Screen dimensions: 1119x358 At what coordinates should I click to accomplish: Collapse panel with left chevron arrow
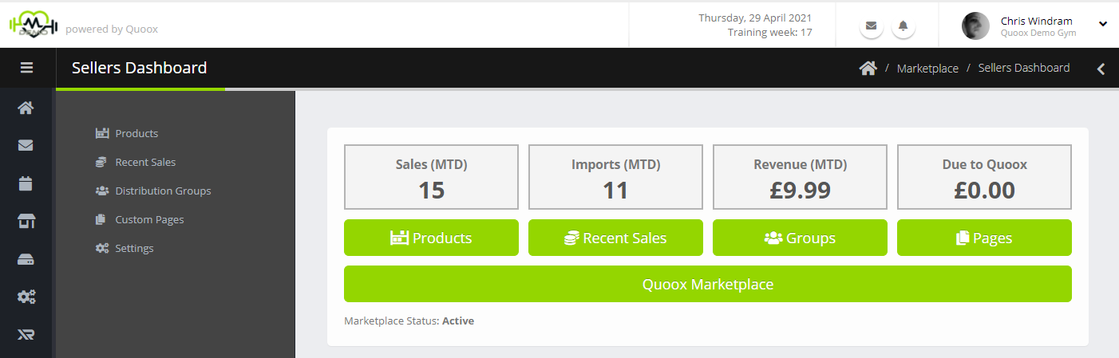coord(1101,69)
